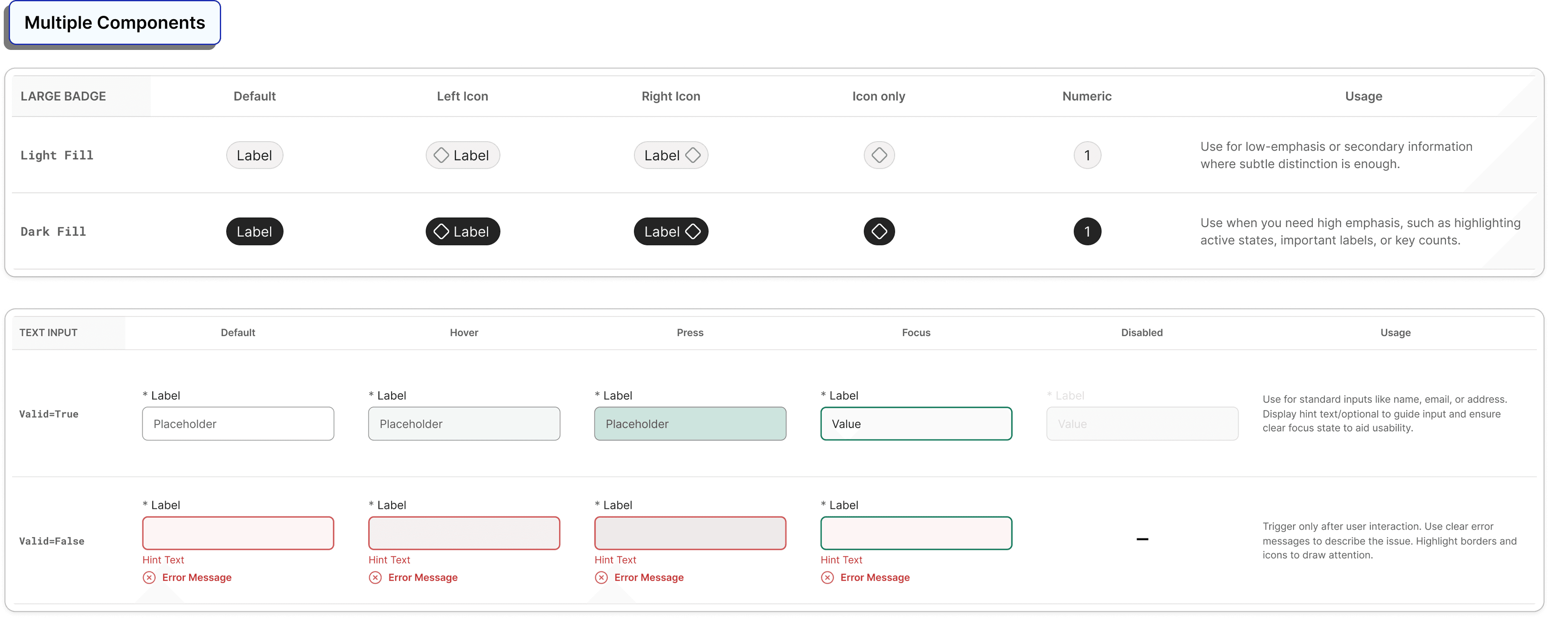Viewport: 1549px width, 618px height.
Task: Click the Hover state Placeholder input field
Action: tap(463, 424)
